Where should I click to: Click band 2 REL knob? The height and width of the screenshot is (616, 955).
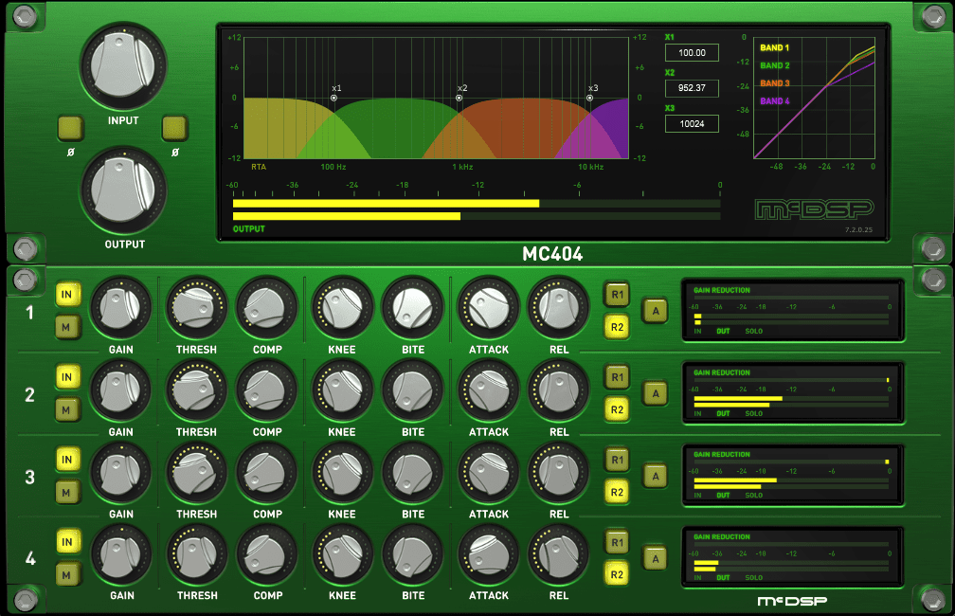point(559,390)
